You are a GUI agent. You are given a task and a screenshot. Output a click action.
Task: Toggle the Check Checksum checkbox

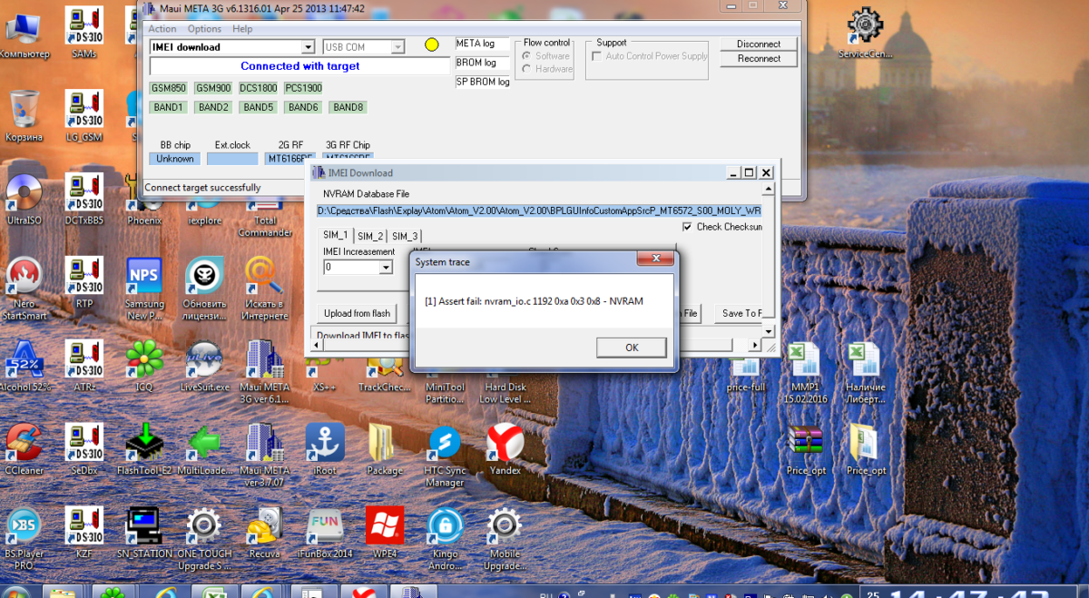(x=689, y=227)
